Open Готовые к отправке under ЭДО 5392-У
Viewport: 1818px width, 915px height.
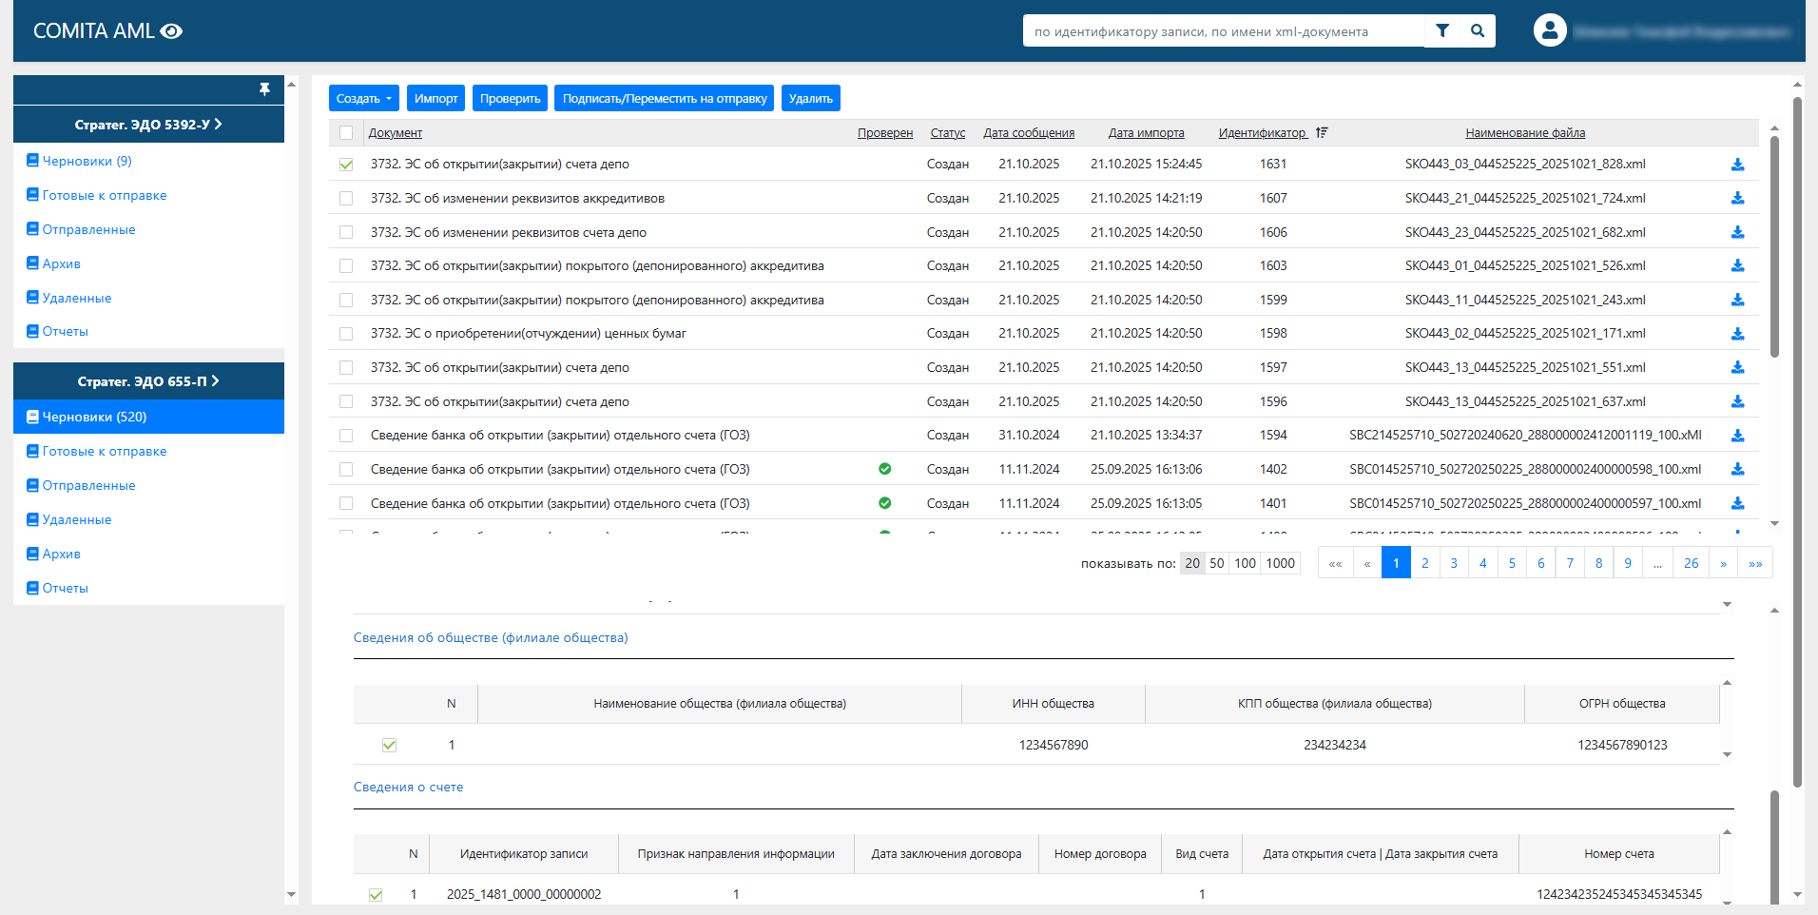pos(105,196)
